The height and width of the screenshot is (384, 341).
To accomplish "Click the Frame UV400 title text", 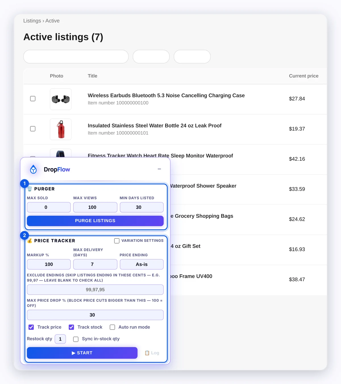I will [192, 276].
